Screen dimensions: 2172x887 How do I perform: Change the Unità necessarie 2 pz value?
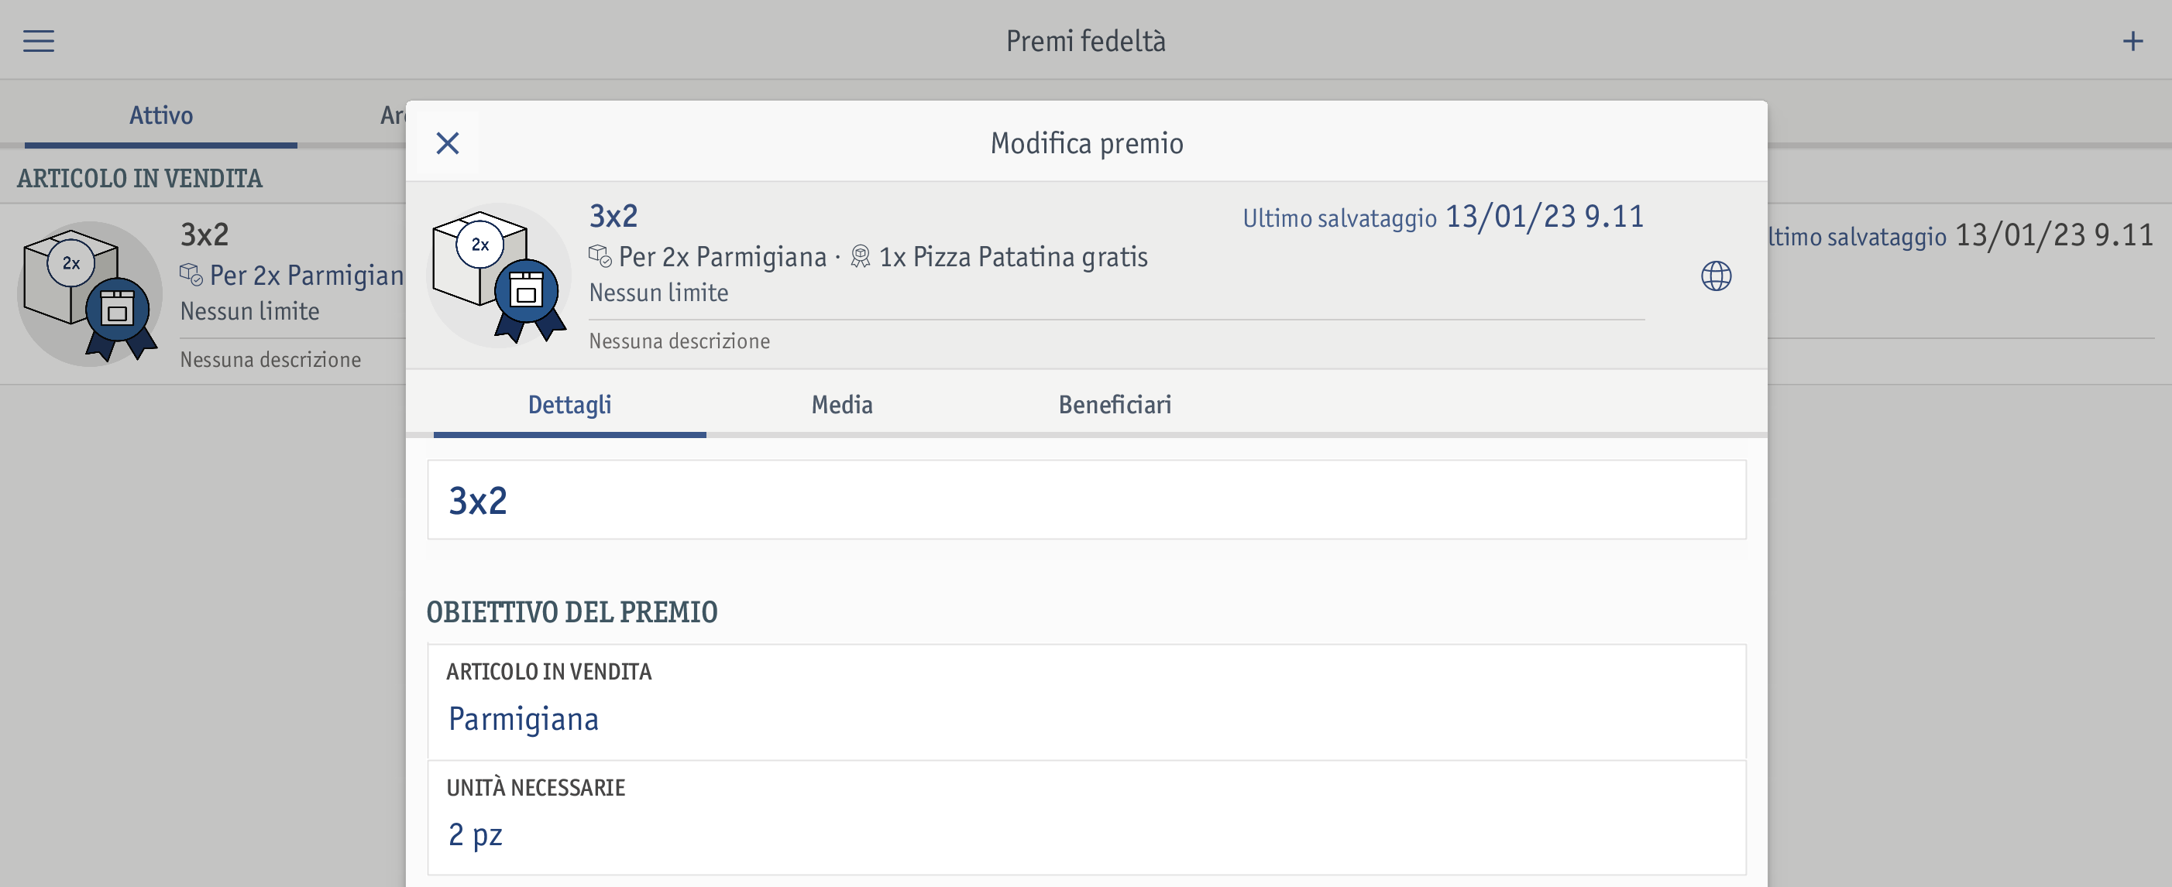pos(1085,817)
